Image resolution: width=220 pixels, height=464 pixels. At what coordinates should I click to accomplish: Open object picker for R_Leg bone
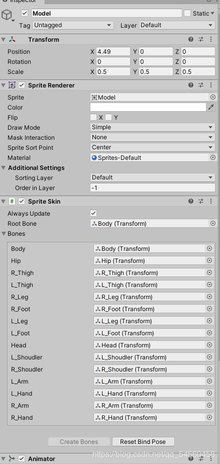point(209,297)
